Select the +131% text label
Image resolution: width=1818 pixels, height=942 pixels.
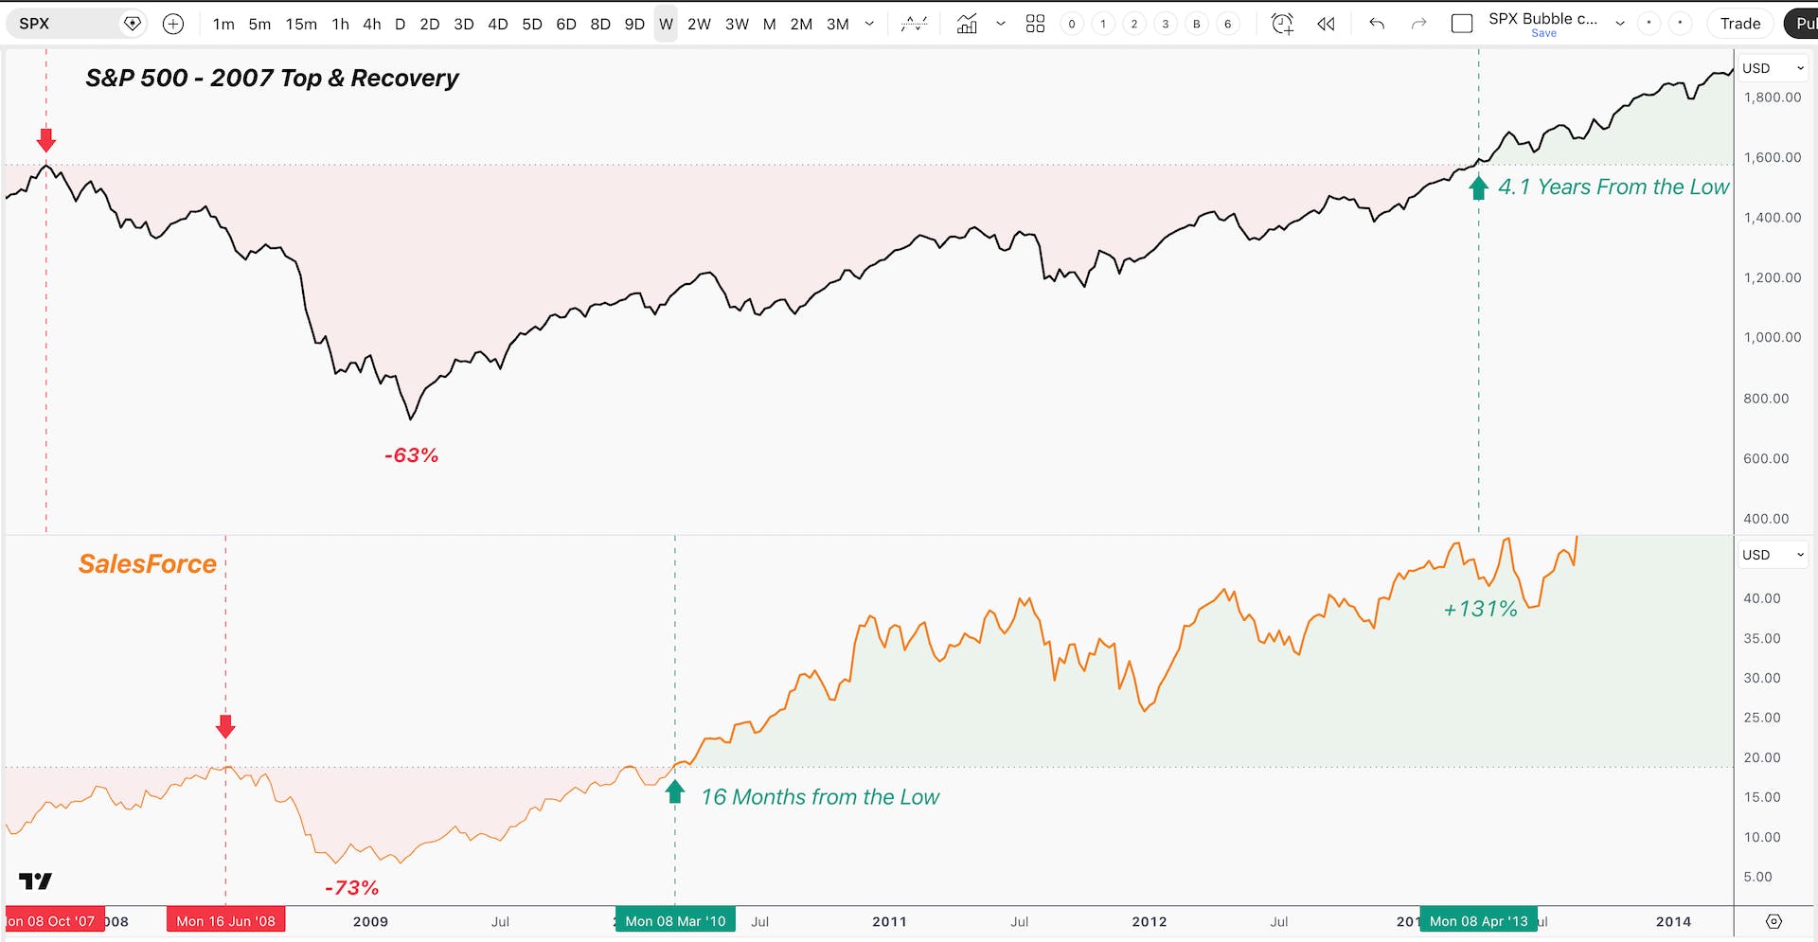pos(1480,609)
